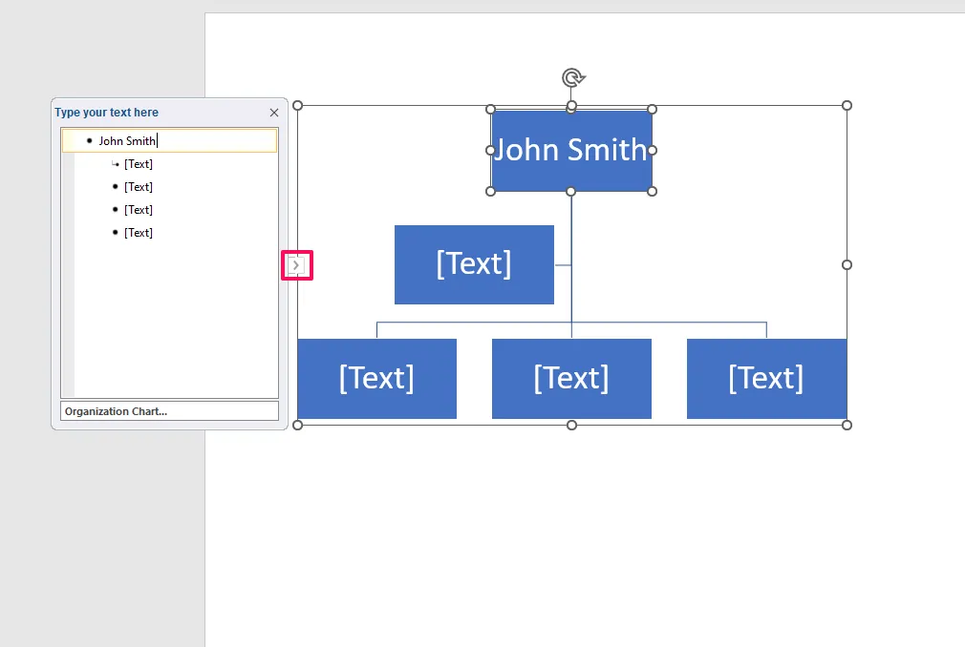Click the rotation handle above the John Smith box

[573, 78]
